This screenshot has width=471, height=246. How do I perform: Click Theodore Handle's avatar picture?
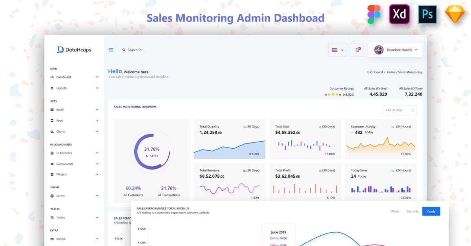379,50
